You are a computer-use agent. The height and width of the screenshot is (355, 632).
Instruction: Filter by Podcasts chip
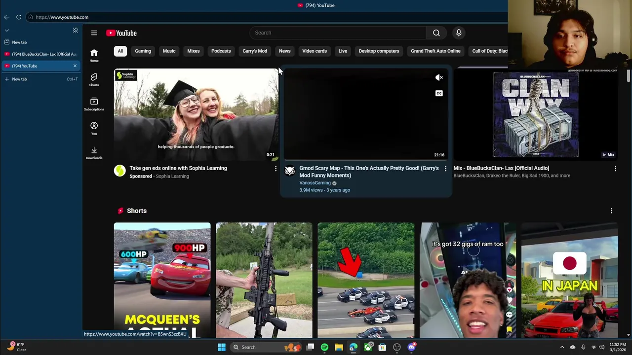[221, 51]
